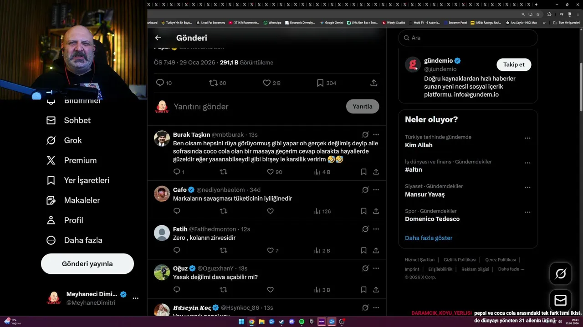Open Google Gemini bookmark

pyautogui.click(x=332, y=22)
